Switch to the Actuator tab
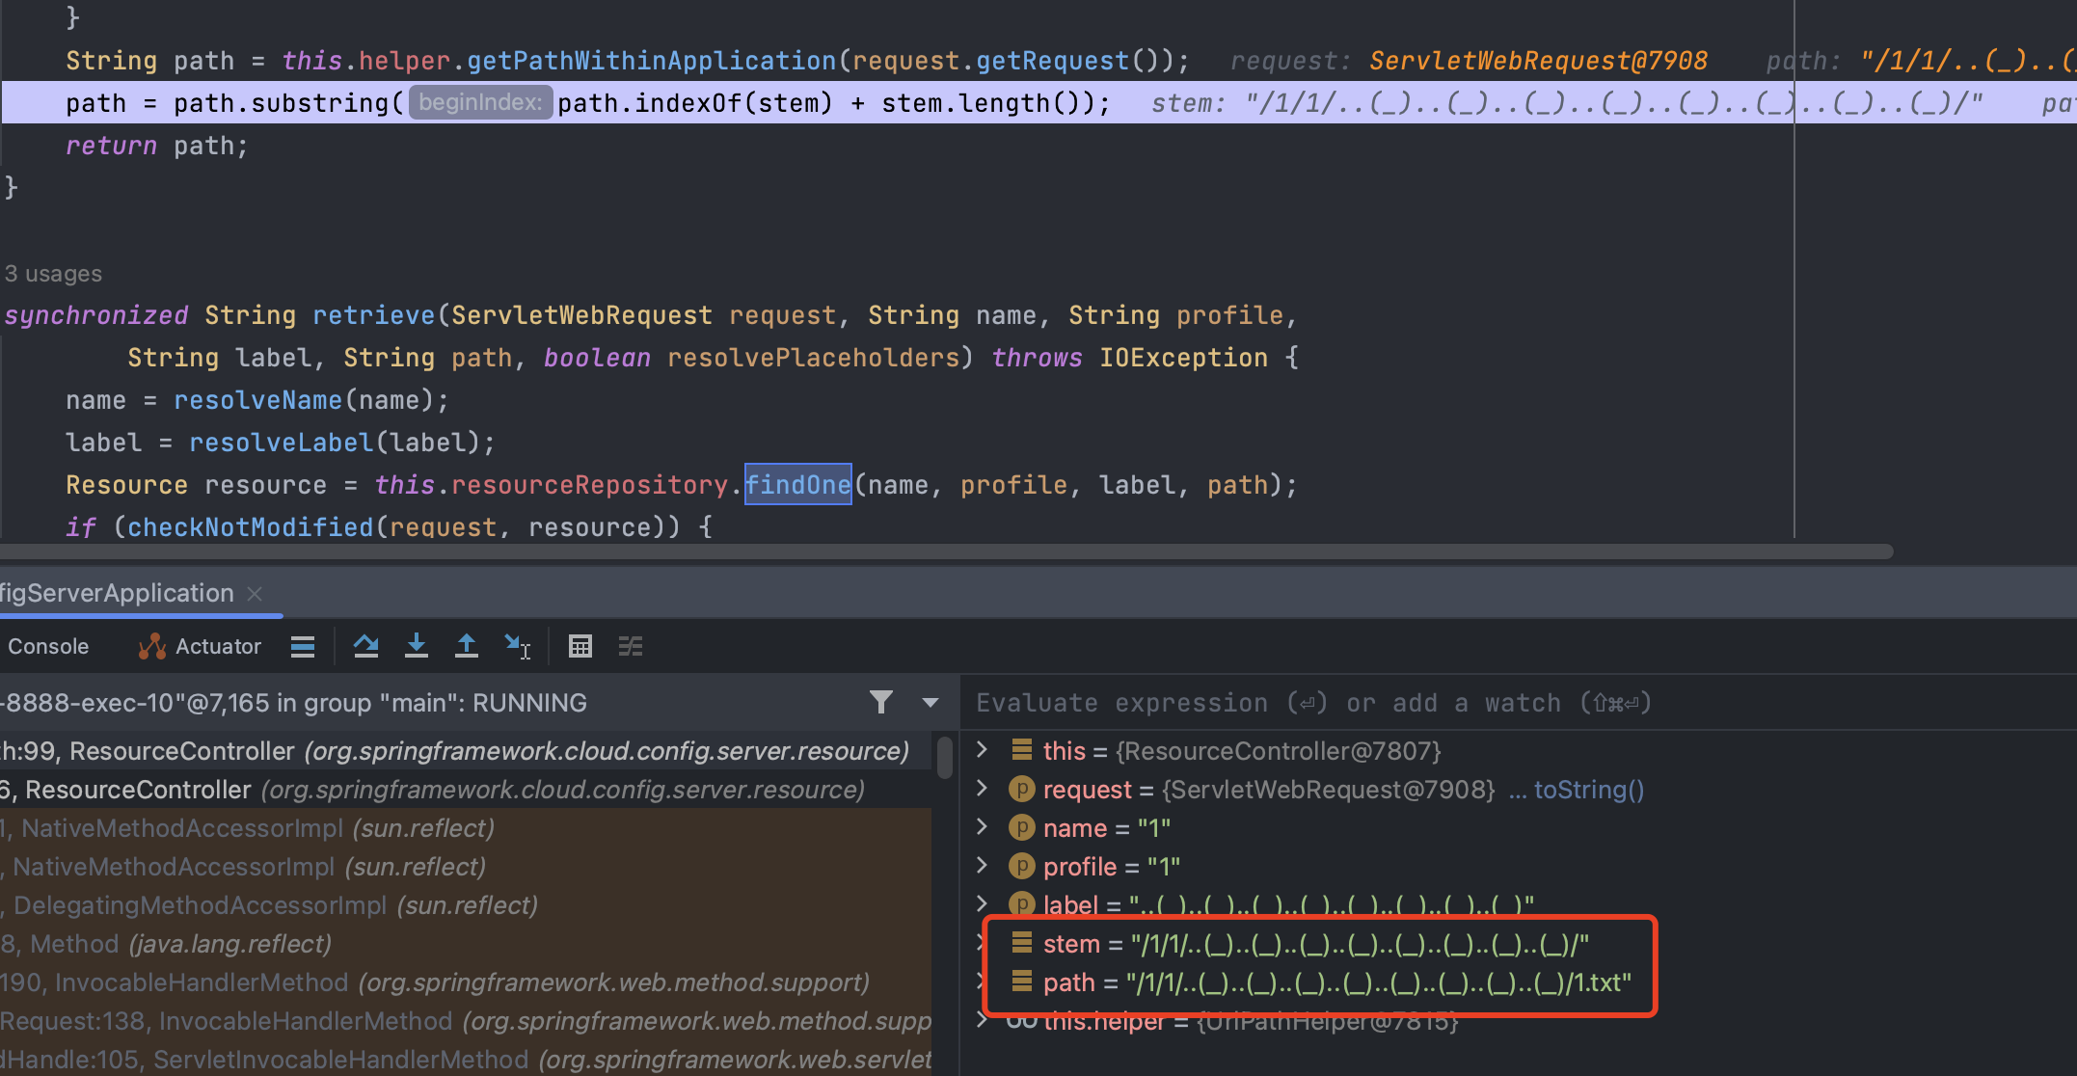Image resolution: width=2077 pixels, height=1076 pixels. click(x=201, y=646)
